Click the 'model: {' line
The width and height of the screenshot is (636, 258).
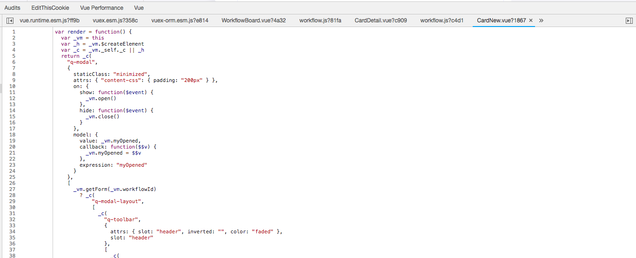pyautogui.click(x=86, y=135)
